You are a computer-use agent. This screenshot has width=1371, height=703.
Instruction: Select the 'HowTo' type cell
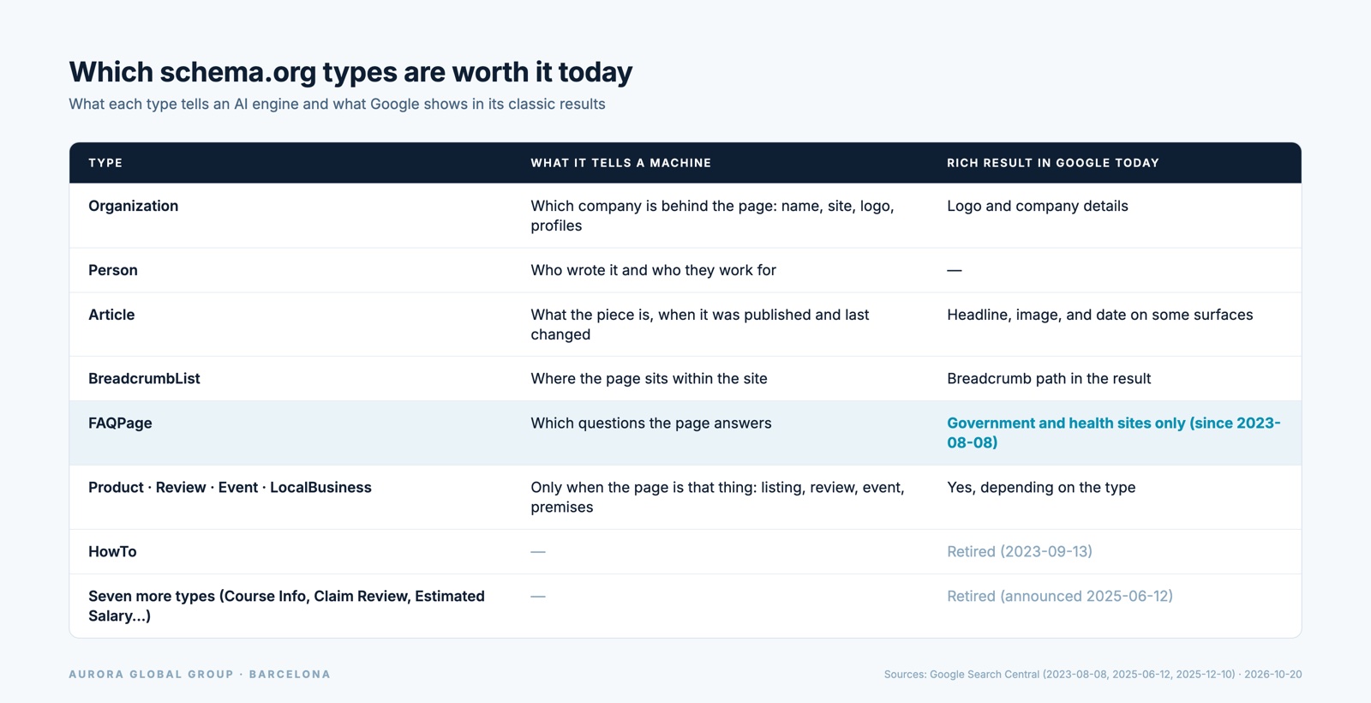112,551
